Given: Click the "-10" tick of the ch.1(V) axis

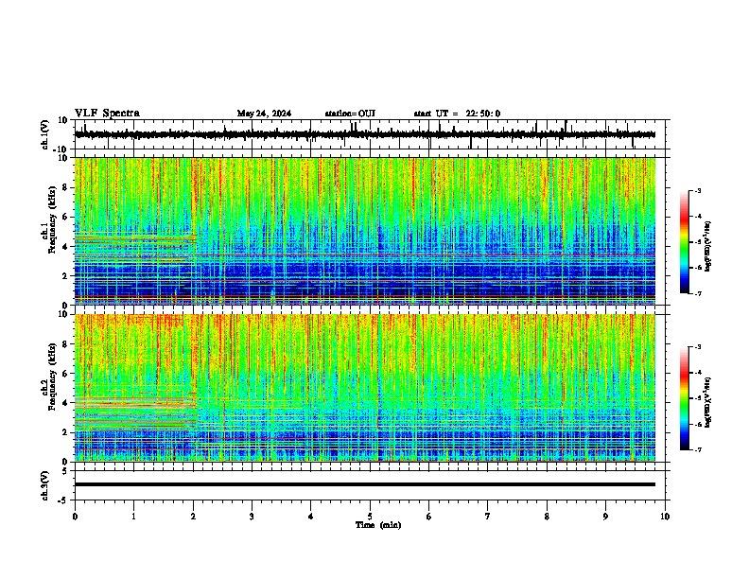Looking at the screenshot, I should point(61,149).
